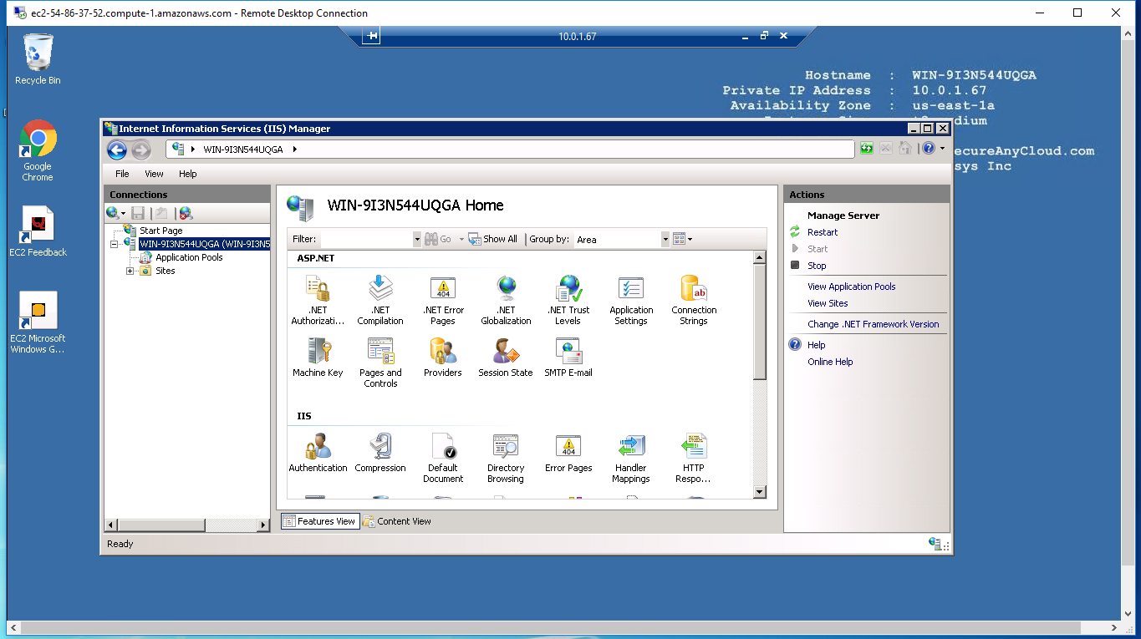Open the Filter dropdown arrow
Image resolution: width=1141 pixels, height=639 pixels.
(417, 240)
